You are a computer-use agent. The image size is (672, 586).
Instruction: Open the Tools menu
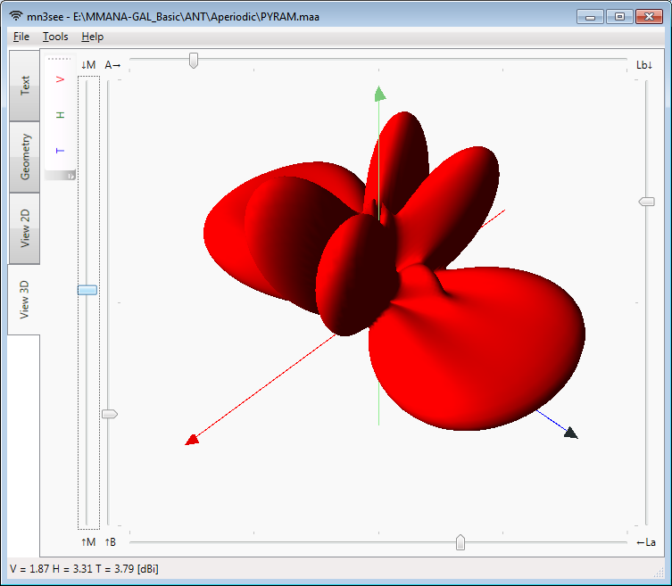(55, 37)
